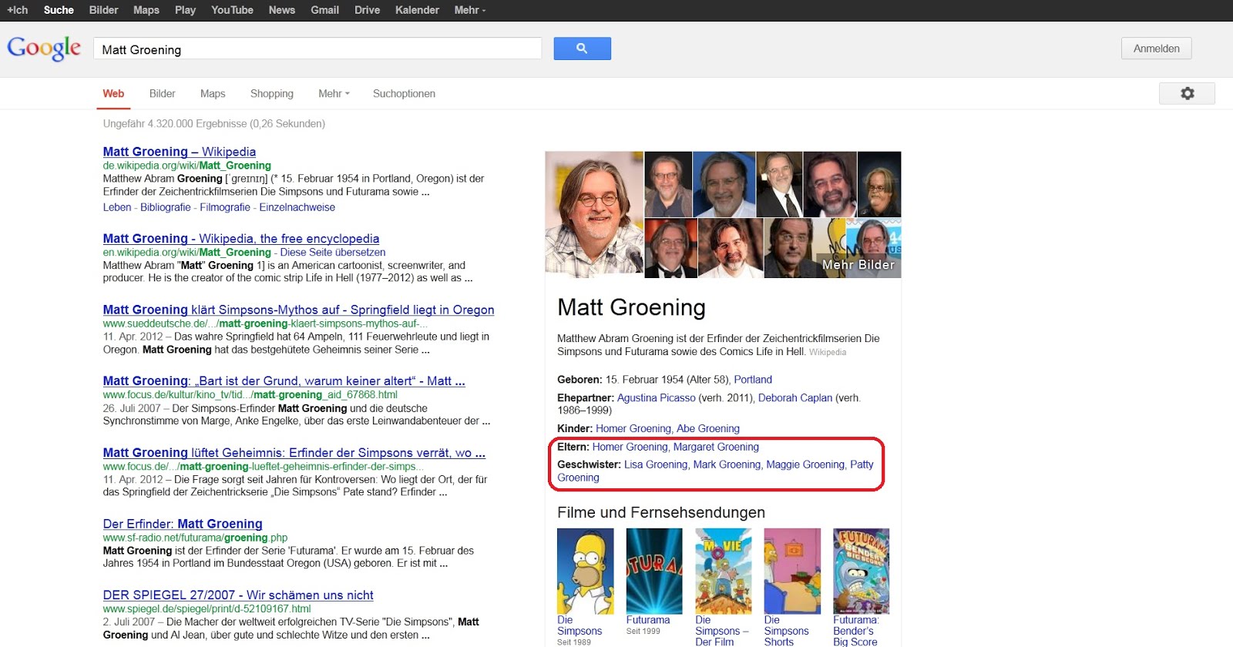1233x647 pixels.
Task: Open the settings gear menu
Action: tap(1187, 93)
